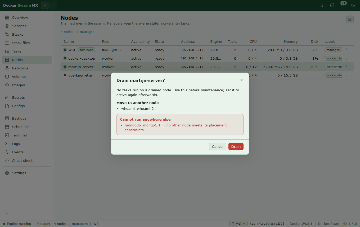Screen dimensions: 360x227
Task: Click the 'this node' badge next to WSL
Action: (x=87, y=50)
